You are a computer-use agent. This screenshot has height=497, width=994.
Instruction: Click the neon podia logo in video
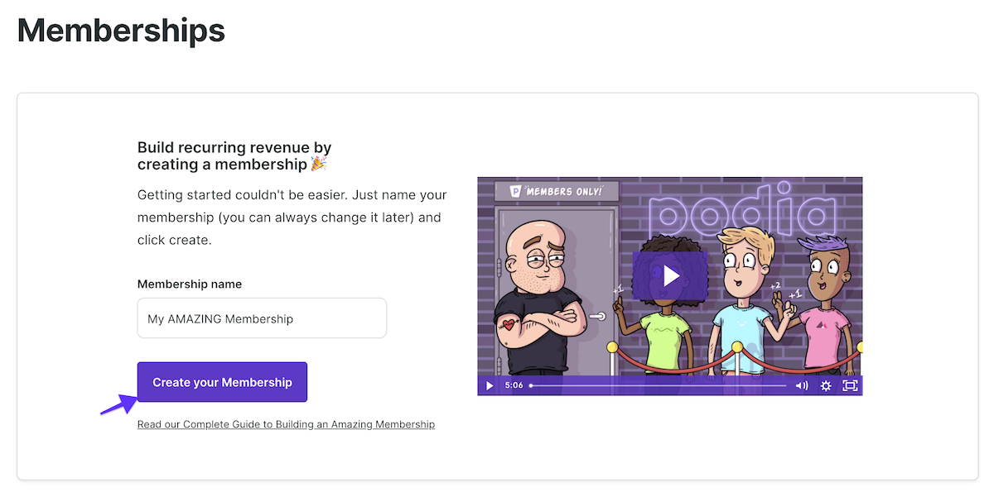click(x=740, y=207)
